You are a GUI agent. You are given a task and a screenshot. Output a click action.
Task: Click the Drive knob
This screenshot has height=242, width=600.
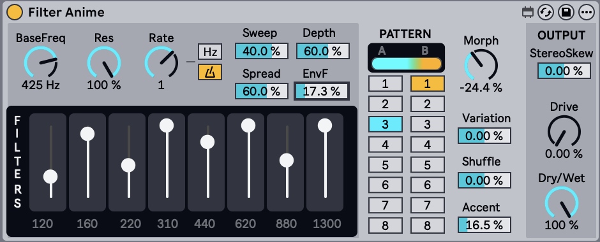(x=564, y=131)
